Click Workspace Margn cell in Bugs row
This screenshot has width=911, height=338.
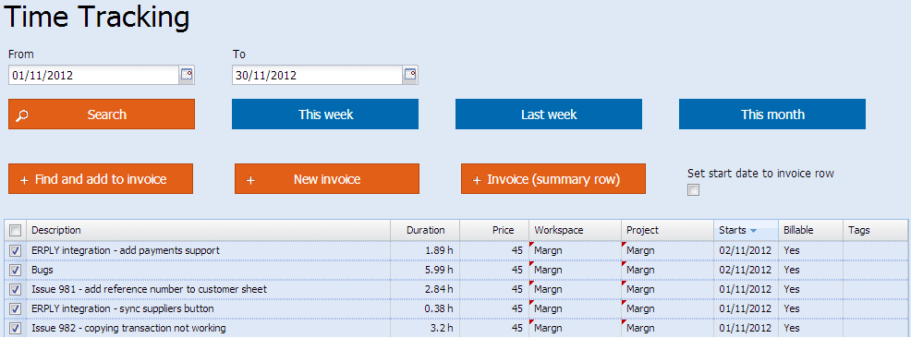(x=576, y=270)
